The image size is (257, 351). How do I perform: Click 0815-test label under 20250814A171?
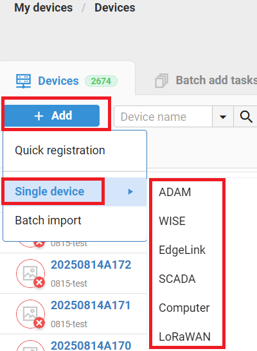point(69,324)
